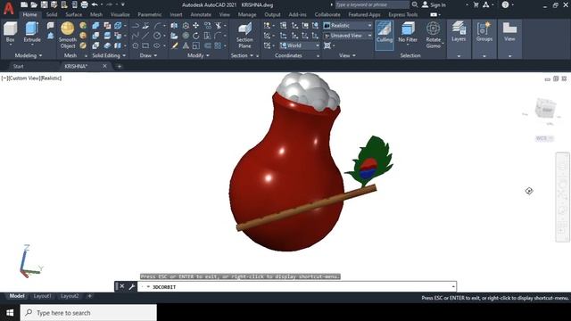The height and width of the screenshot is (321, 571).
Task: Expand the Draw panel title
Action: coord(149,55)
